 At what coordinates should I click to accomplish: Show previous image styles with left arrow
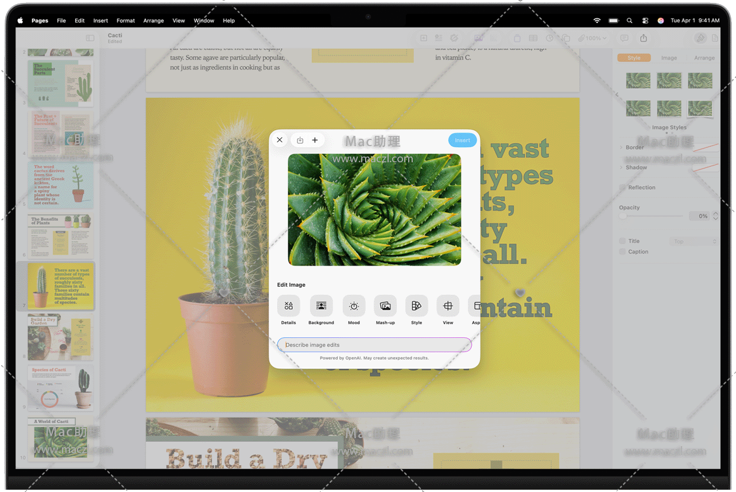point(617,94)
